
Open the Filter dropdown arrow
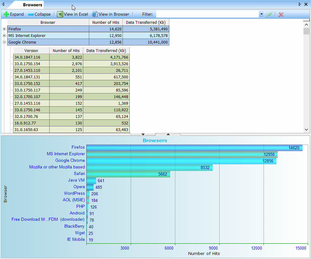pyautogui.click(x=261, y=14)
